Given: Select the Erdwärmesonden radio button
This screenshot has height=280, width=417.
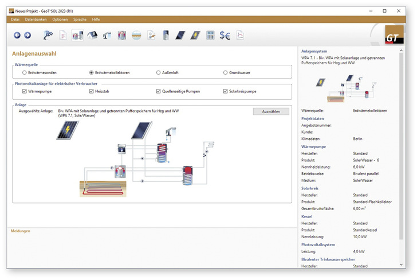Looking at the screenshot, I should (24, 73).
